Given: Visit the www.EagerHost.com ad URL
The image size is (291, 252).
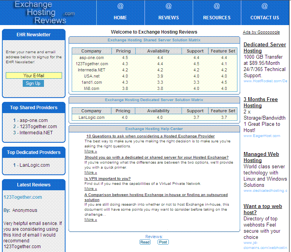Looking at the screenshot, I should click(x=262, y=136).
